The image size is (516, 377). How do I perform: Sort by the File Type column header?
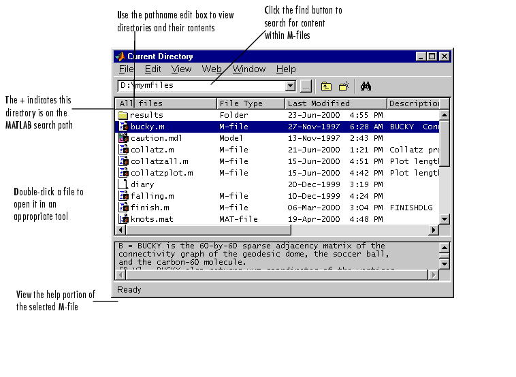pos(251,103)
